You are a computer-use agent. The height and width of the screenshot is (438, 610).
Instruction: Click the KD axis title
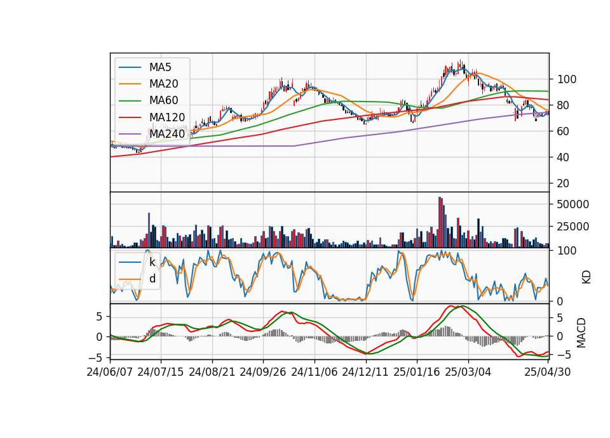(x=586, y=277)
